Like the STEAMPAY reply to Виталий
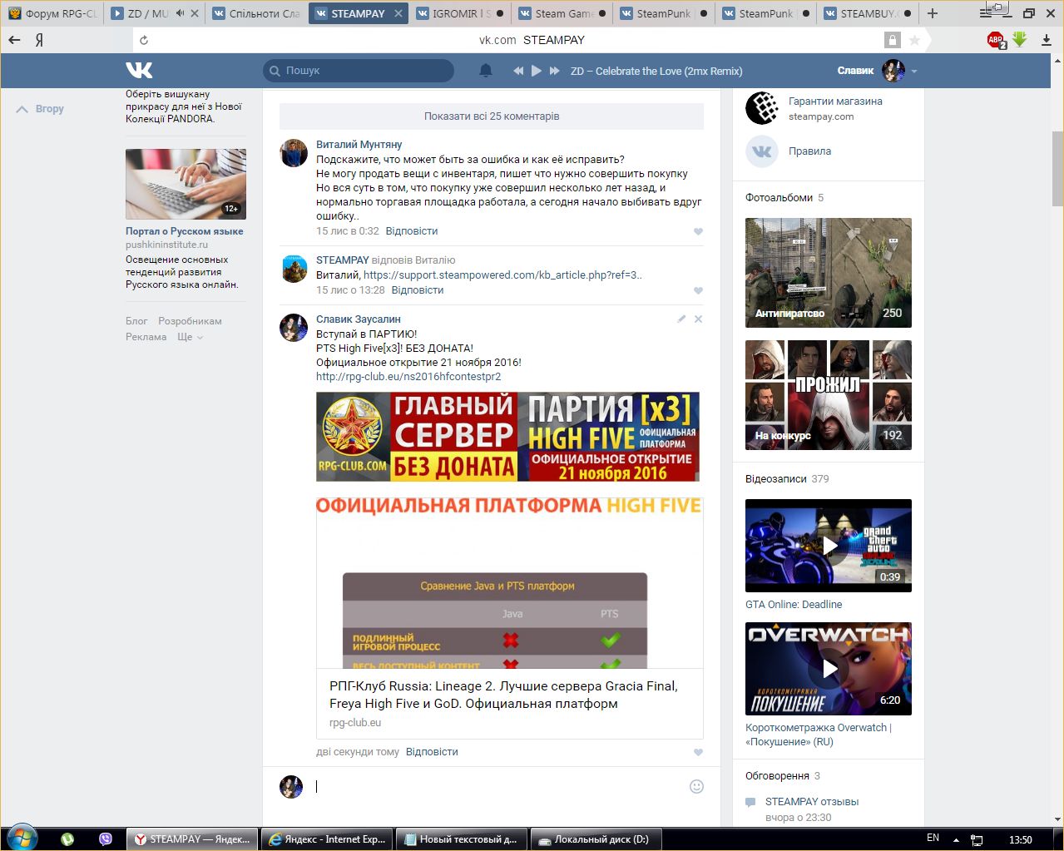 (x=698, y=290)
